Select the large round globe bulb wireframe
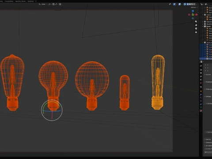 [92, 86]
